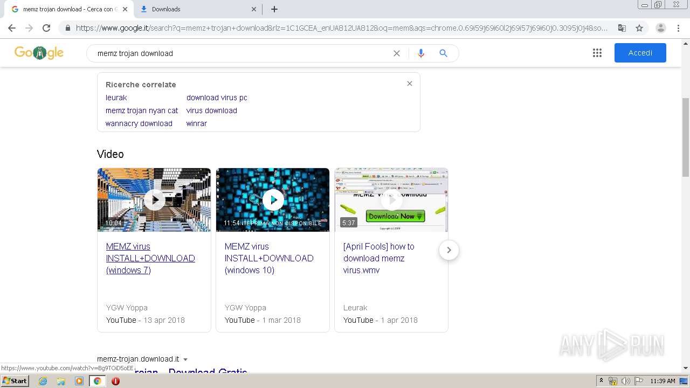
Task: Open related search virus download
Action: 212,110
